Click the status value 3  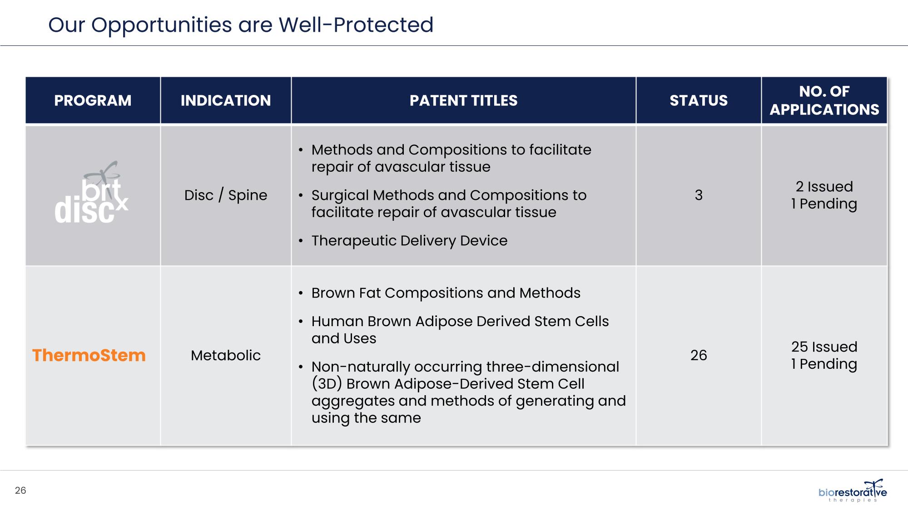point(699,195)
